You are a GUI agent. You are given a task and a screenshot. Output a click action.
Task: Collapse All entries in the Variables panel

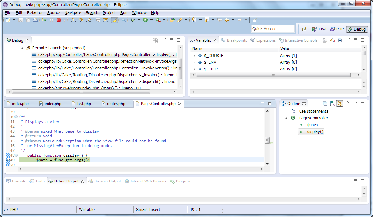339,40
